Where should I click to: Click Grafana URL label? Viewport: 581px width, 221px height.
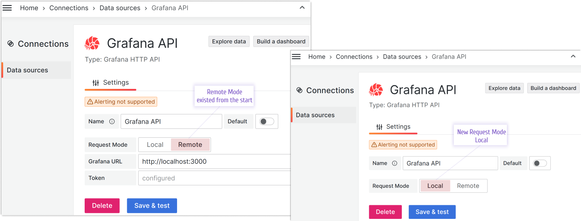pos(105,162)
